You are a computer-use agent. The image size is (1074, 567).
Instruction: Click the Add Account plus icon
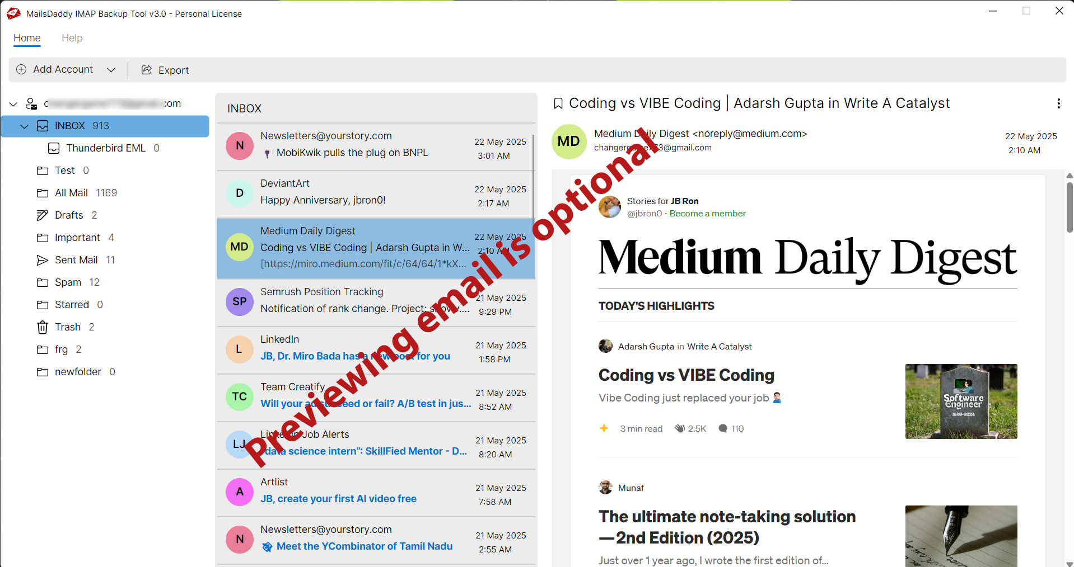click(21, 69)
